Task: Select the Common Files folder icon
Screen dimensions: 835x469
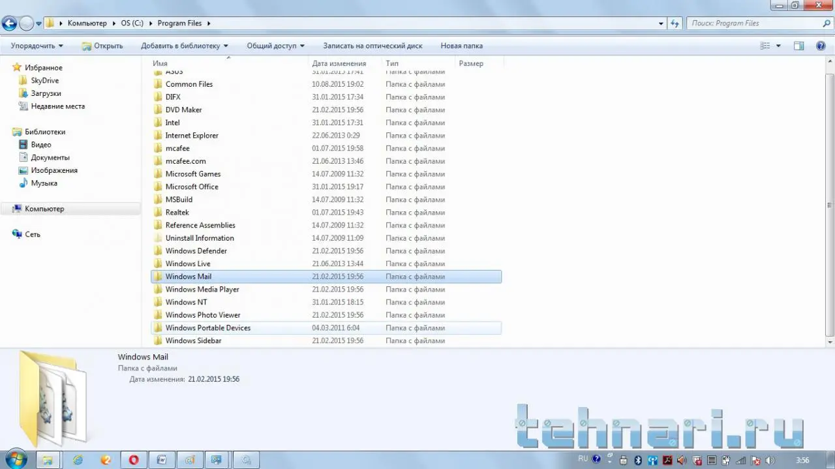Action: [x=157, y=84]
